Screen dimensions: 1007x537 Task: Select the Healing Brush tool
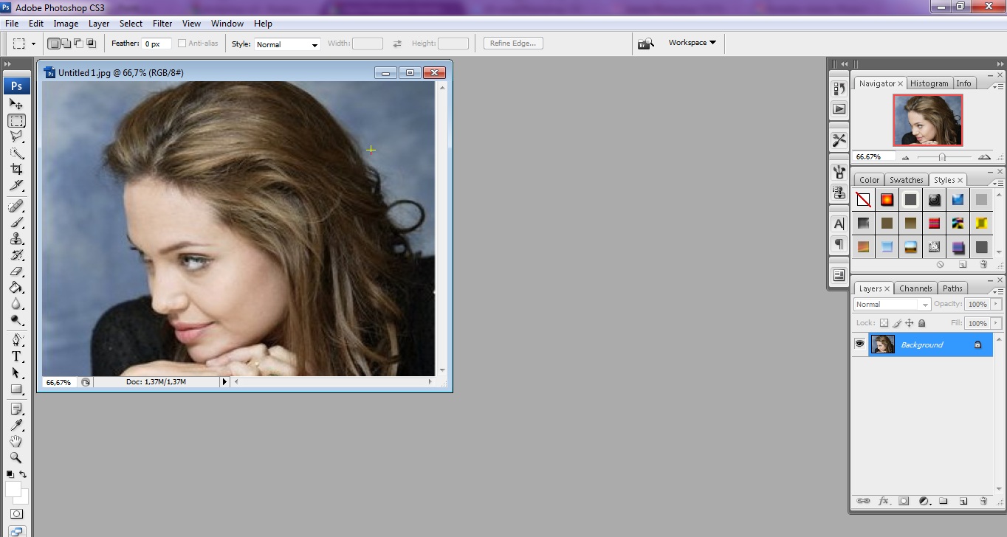click(16, 206)
